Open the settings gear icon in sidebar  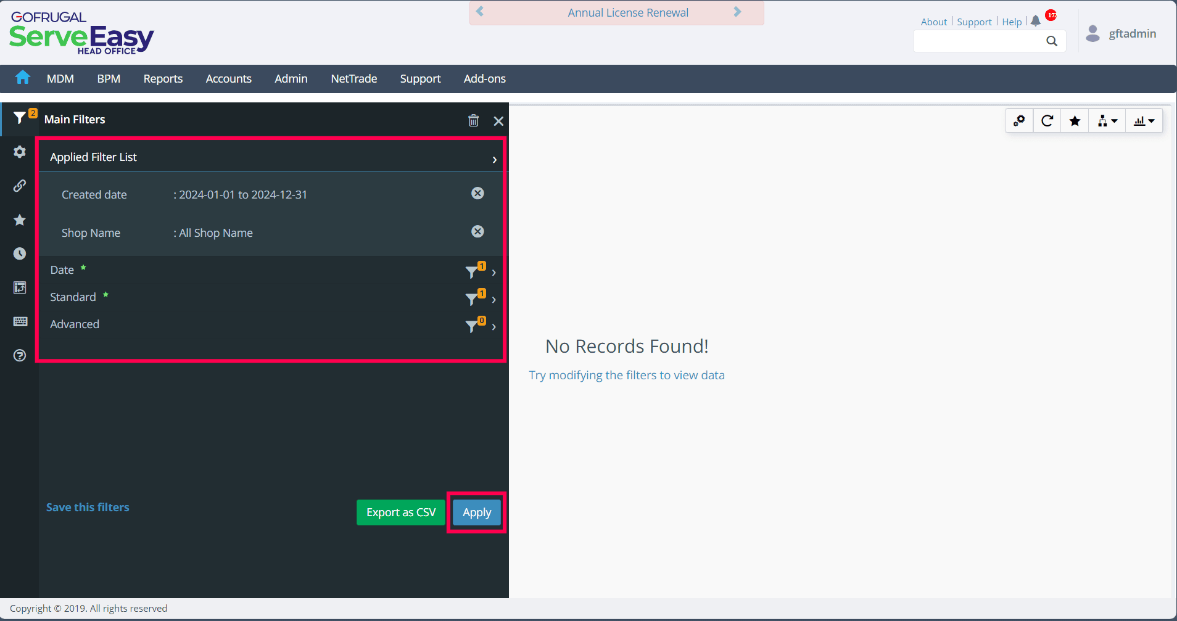pyautogui.click(x=20, y=152)
